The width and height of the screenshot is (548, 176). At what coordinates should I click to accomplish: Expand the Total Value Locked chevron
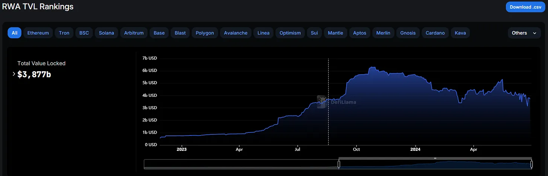[14, 74]
